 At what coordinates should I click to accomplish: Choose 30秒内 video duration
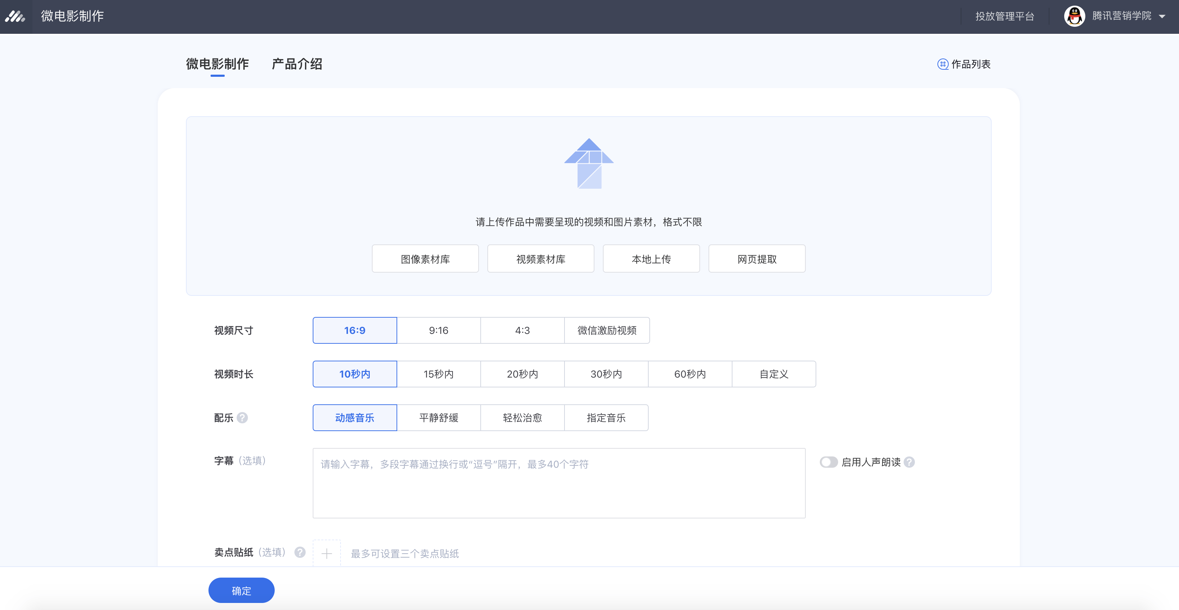(606, 374)
